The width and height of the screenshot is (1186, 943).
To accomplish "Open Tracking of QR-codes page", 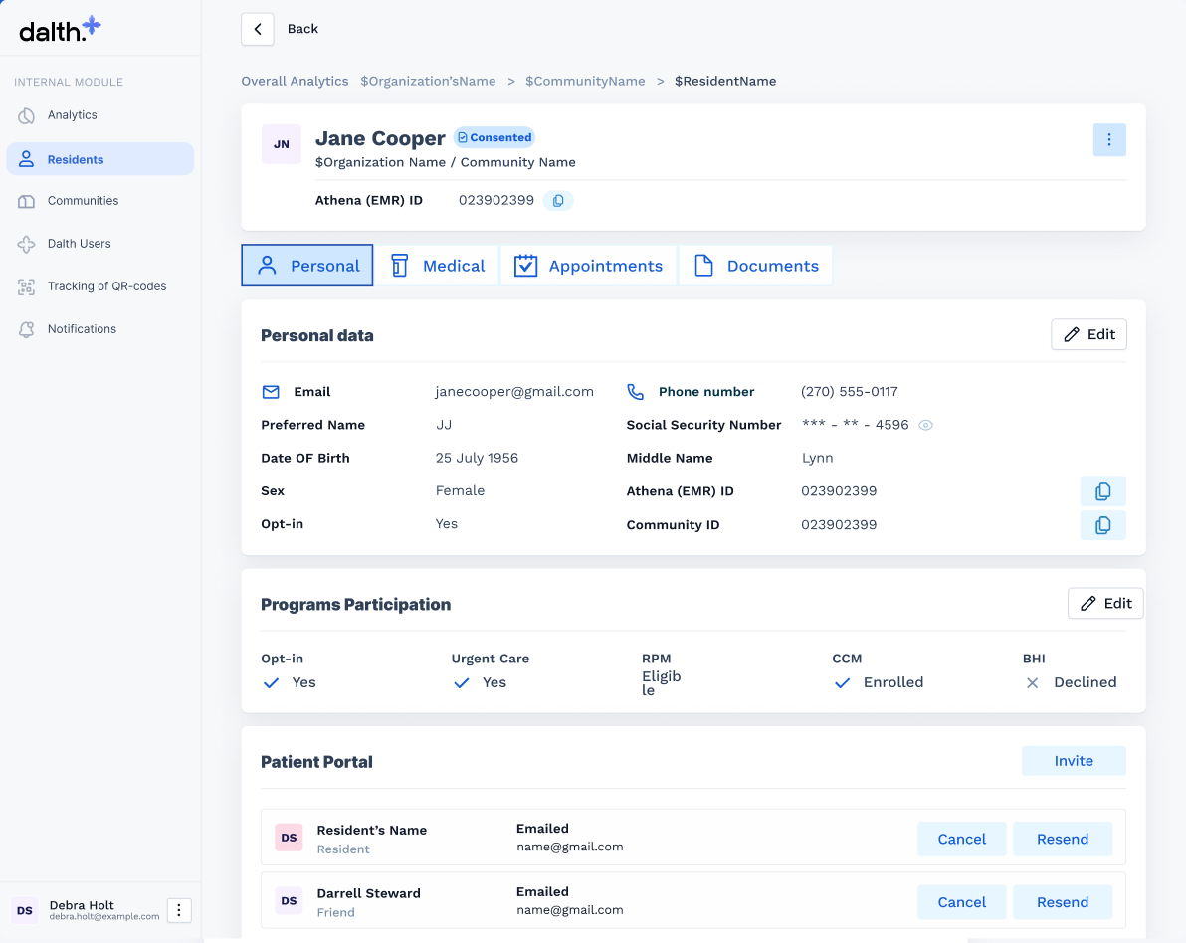I will pos(106,286).
